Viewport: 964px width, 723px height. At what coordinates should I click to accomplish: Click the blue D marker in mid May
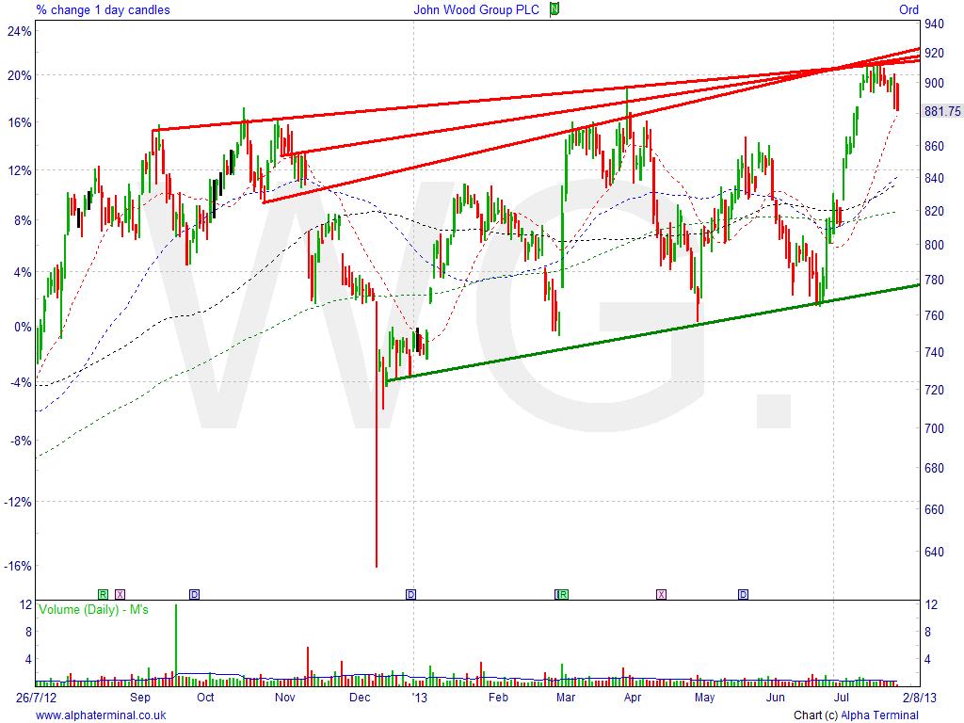[x=743, y=594]
